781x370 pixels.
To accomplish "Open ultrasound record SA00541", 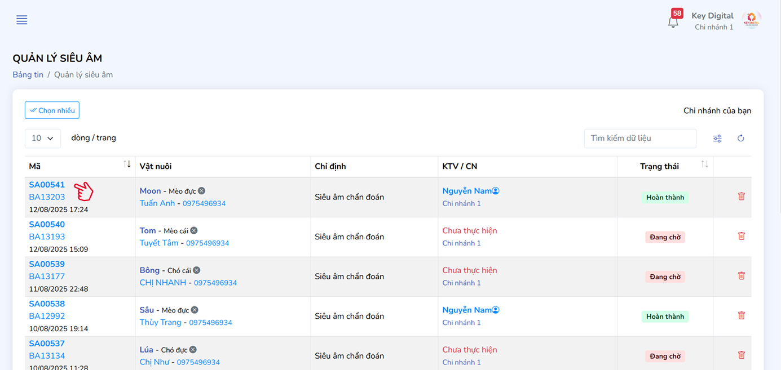I will tap(47, 185).
